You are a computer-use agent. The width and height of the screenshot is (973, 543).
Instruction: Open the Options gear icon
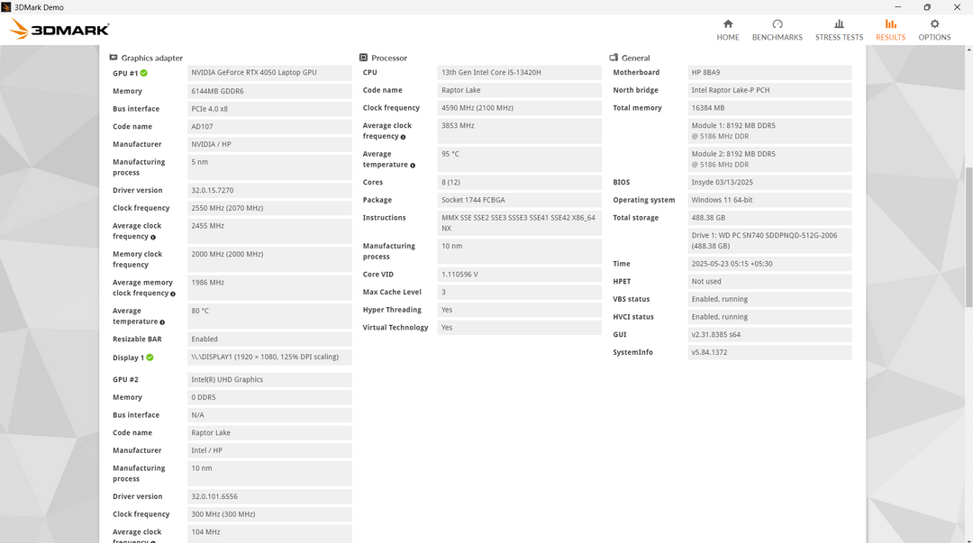(x=934, y=23)
